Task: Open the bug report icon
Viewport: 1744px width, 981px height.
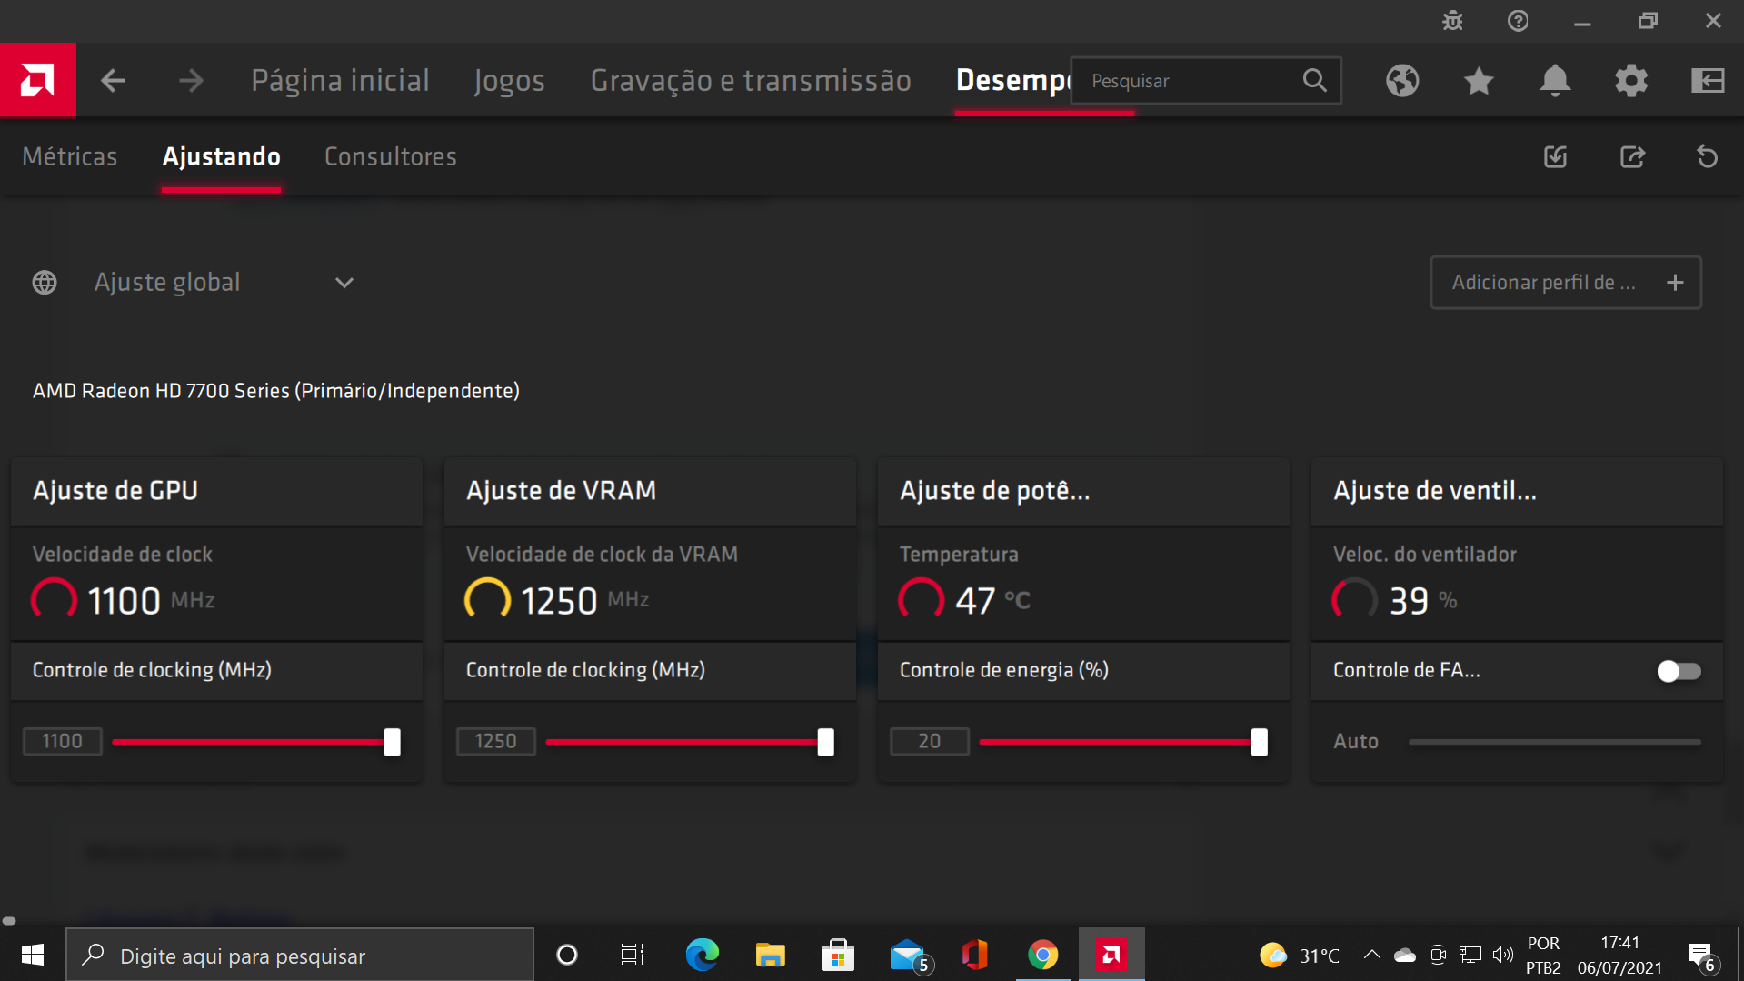Action: pos(1452,21)
